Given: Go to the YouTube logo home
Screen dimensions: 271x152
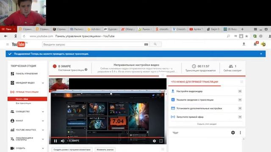Looking at the screenshot, I should click(19, 44).
